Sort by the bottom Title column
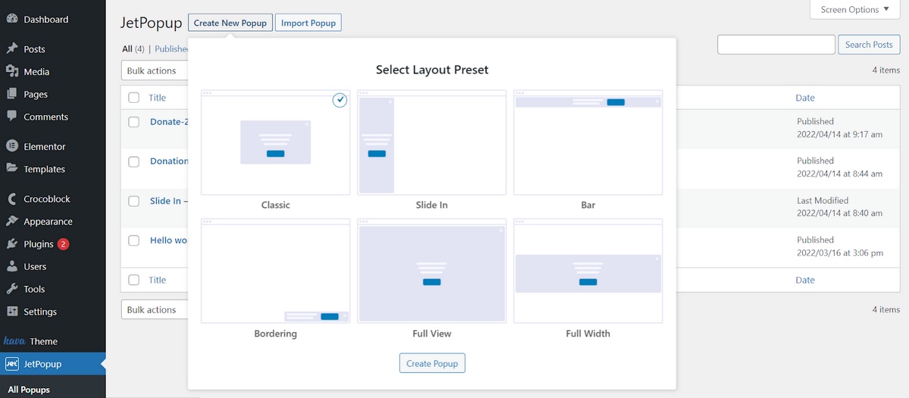 coord(157,280)
